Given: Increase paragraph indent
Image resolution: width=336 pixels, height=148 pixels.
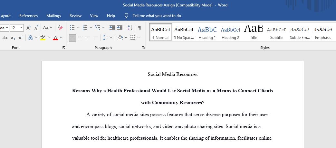Looking at the screenshot, I should (120, 28).
